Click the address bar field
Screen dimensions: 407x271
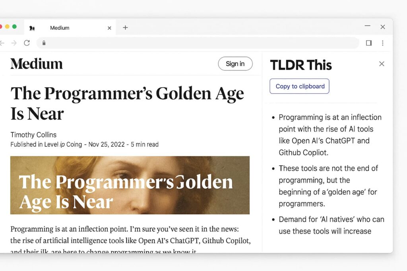[x=198, y=43]
